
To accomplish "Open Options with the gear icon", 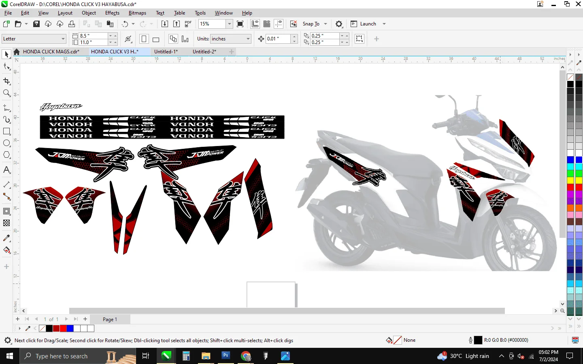I will (339, 24).
